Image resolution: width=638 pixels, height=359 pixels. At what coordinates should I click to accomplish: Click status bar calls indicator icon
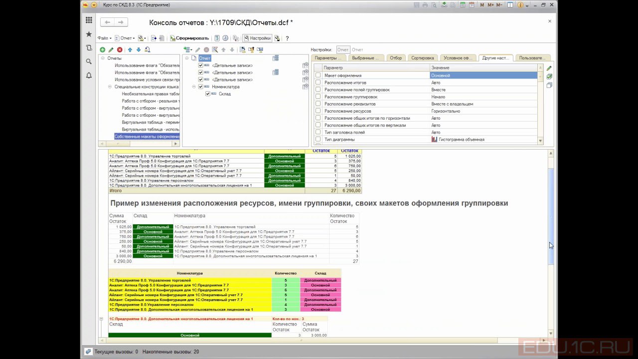point(88,352)
